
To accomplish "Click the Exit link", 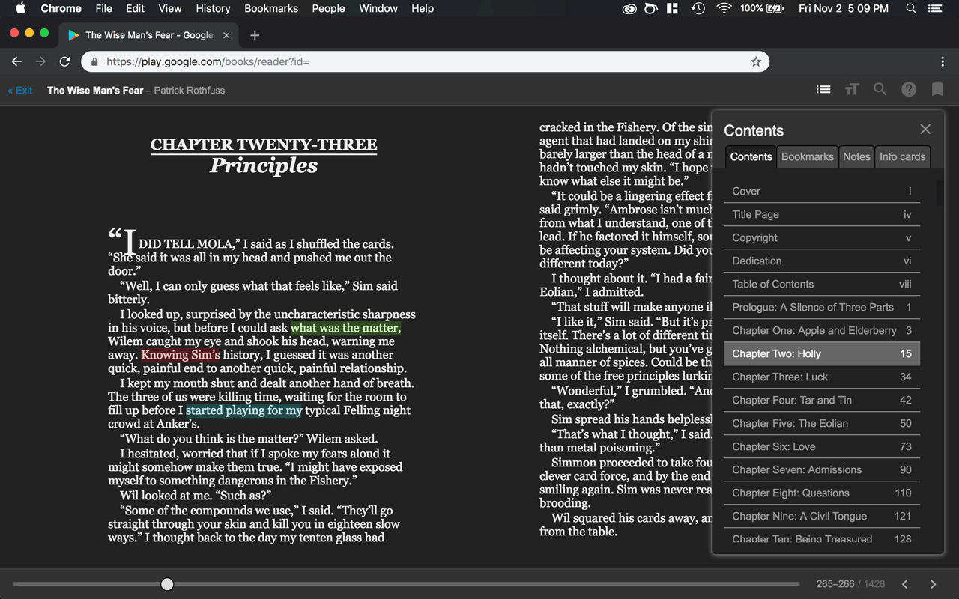I will 20,90.
